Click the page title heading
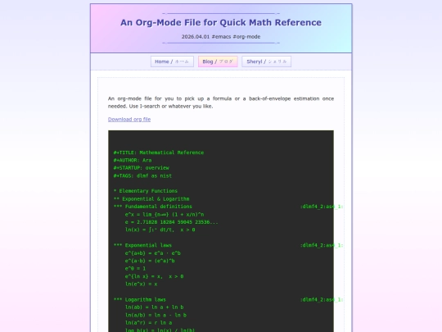 (221, 22)
